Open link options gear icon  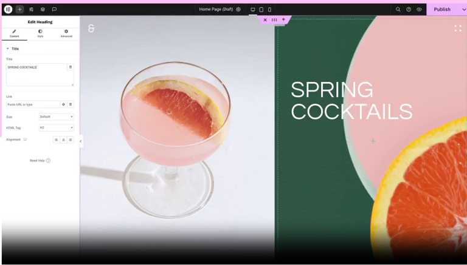pos(63,104)
